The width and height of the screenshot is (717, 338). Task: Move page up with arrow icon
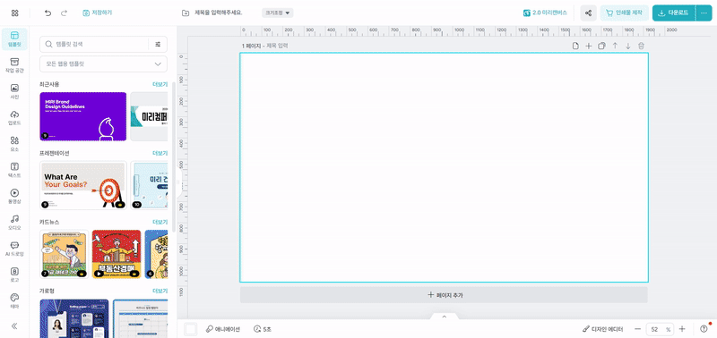point(615,46)
